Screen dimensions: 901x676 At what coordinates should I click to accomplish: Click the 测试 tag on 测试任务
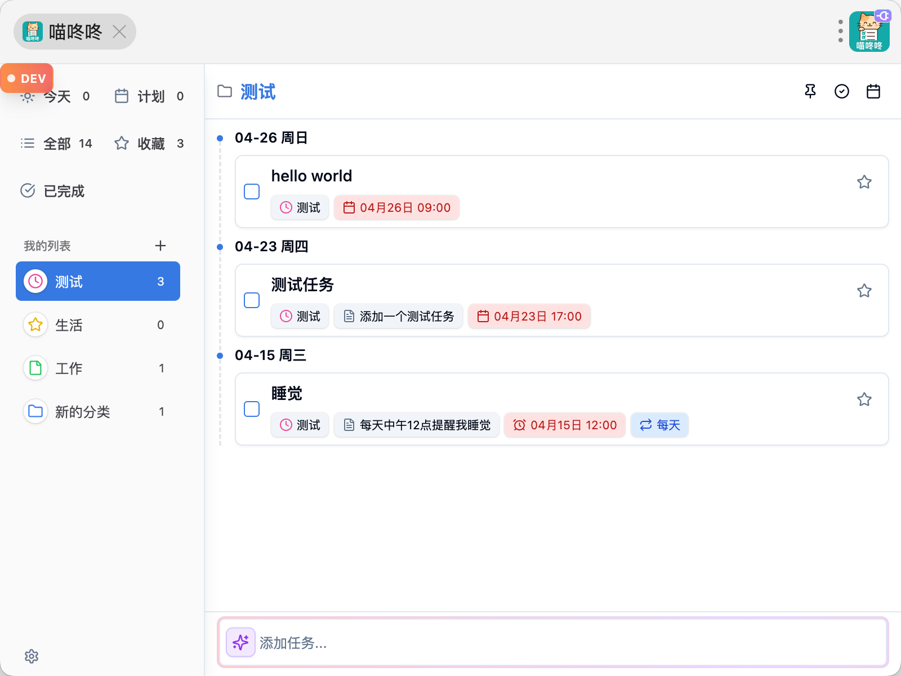(300, 316)
